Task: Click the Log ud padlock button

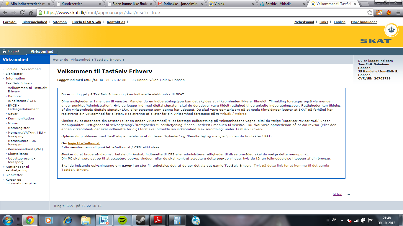Action: coord(11,51)
